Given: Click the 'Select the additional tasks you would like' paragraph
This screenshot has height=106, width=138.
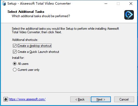Looking at the screenshot, I should pos(65,30).
